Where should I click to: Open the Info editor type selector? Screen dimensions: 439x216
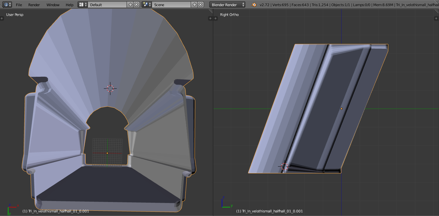point(8,5)
